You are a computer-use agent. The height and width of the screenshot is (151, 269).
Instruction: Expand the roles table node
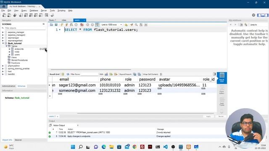click(x=10, y=52)
